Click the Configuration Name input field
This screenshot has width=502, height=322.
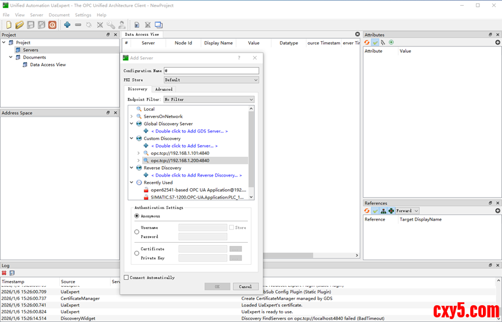[211, 71]
